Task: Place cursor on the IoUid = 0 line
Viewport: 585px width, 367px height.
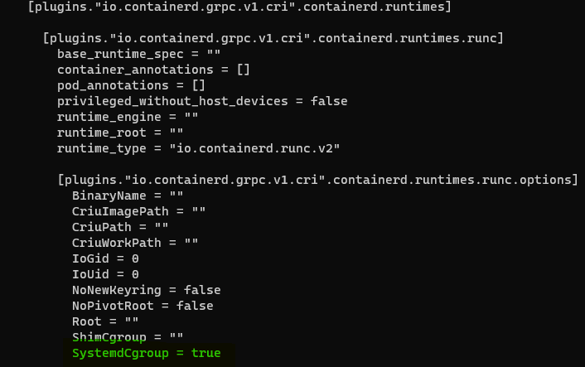Action: (105, 274)
